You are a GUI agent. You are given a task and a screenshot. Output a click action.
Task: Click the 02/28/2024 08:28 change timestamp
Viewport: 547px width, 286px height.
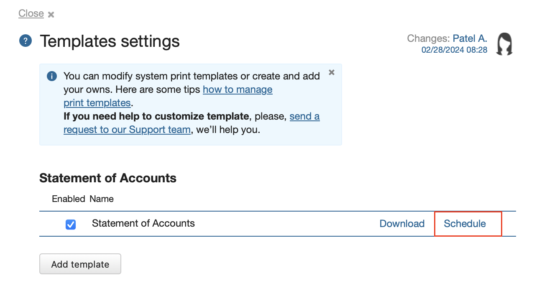[x=454, y=50]
